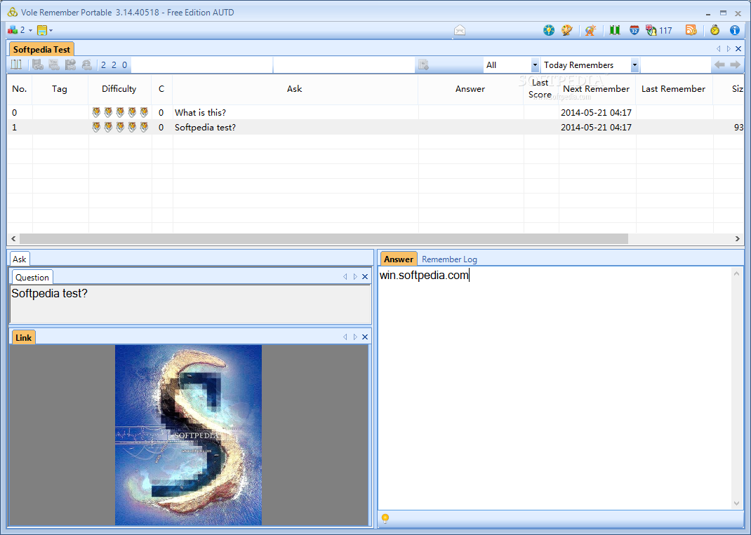Click the 'Ask' column header
The height and width of the screenshot is (535, 751).
click(x=295, y=89)
